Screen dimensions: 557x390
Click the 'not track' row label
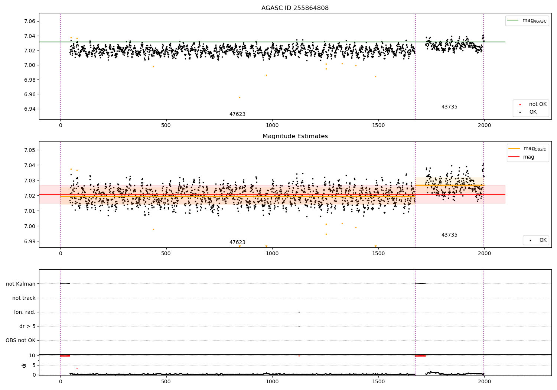click(24, 298)
